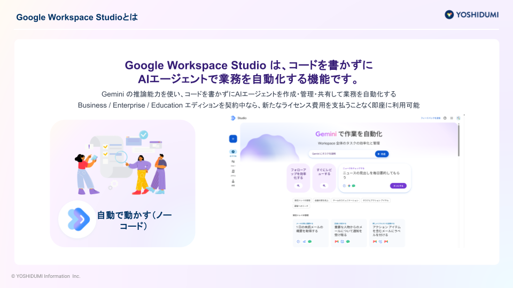Open the help question-mark icon in Studio header
513x288 pixels.
[x=445, y=118]
